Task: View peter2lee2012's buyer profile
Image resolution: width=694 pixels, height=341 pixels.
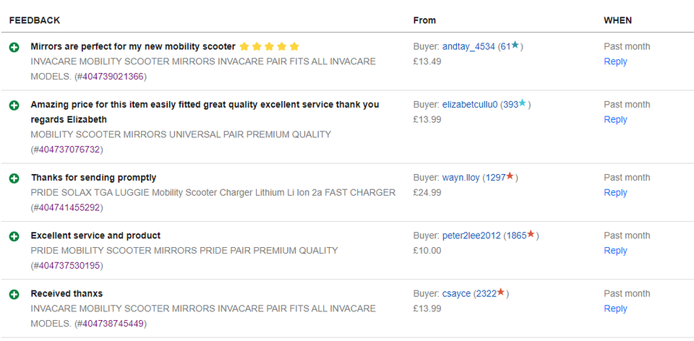Action: (471, 236)
